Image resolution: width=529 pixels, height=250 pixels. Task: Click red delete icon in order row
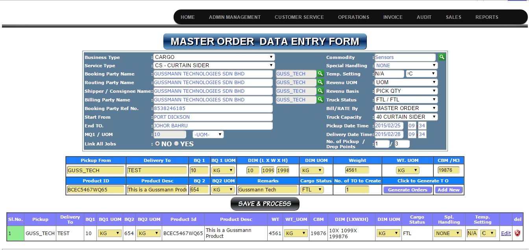coord(518,233)
